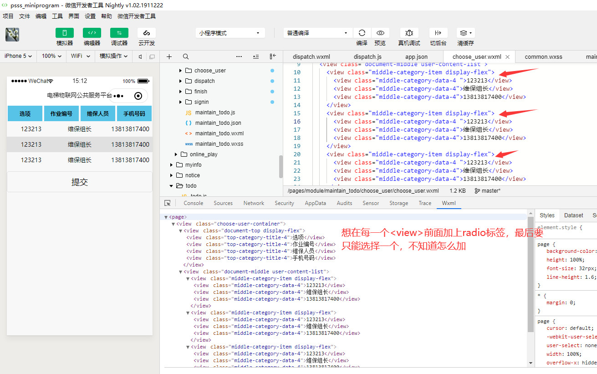Open the 界面 menu
Image resolution: width=597 pixels, height=374 pixels.
(x=74, y=16)
